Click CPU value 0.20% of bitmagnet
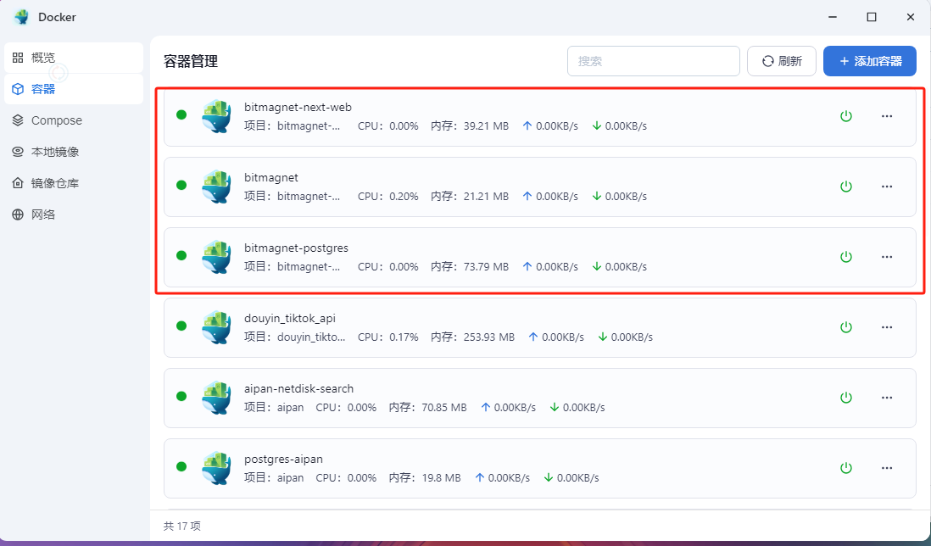The height and width of the screenshot is (546, 931). click(x=404, y=197)
